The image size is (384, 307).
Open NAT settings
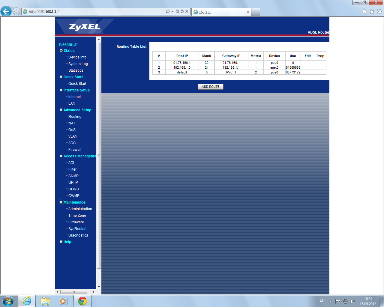click(72, 123)
